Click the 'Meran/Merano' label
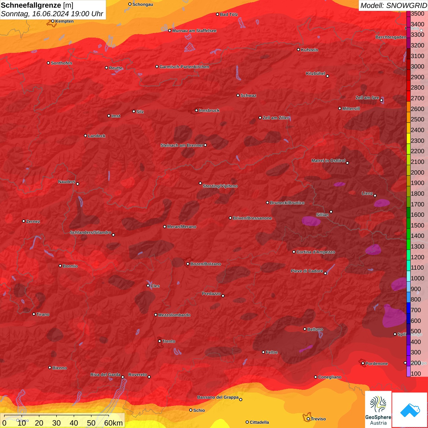 (x=182, y=227)
